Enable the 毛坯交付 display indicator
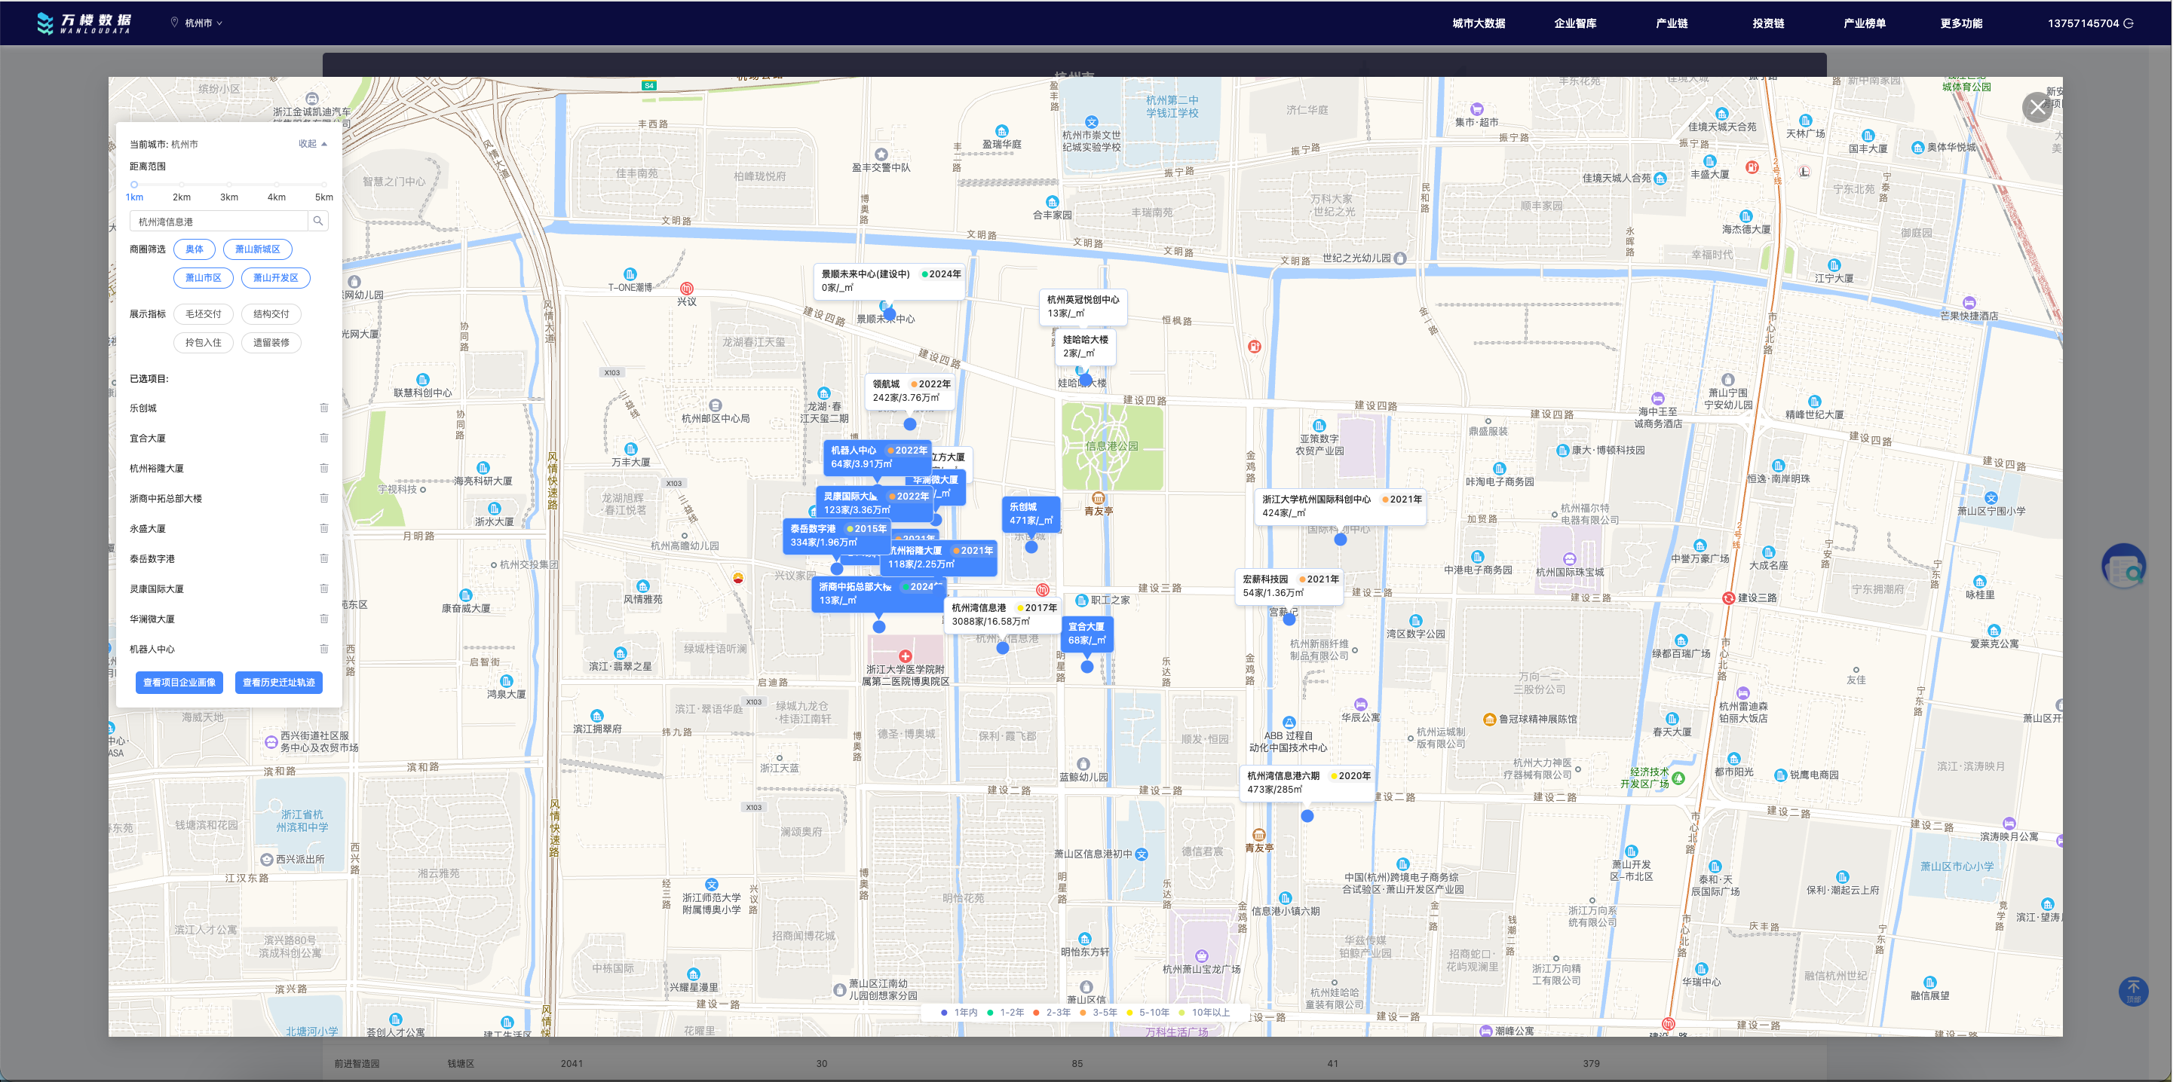Image resolution: width=2173 pixels, height=1082 pixels. tap(204, 314)
